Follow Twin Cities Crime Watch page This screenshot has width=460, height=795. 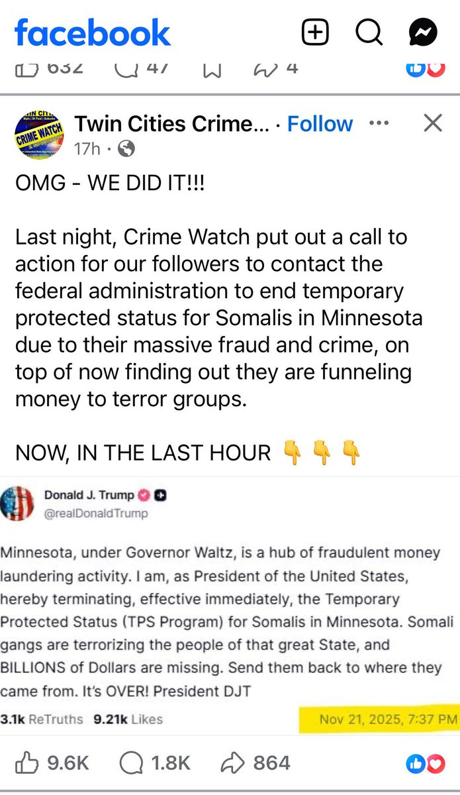click(320, 124)
